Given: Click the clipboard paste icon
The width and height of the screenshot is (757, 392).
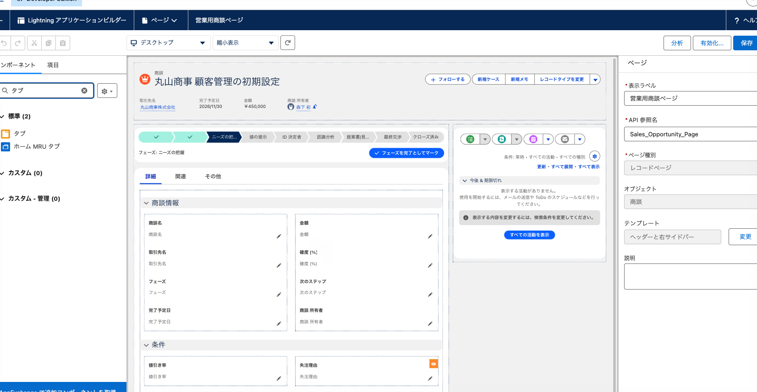Looking at the screenshot, I should click(63, 43).
